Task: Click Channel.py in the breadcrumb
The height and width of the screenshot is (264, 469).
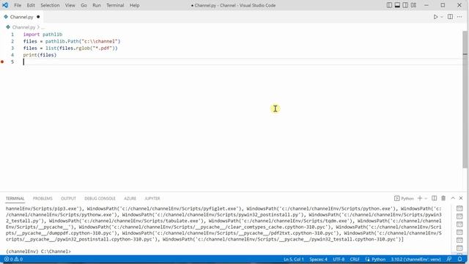Action: tap(23, 27)
